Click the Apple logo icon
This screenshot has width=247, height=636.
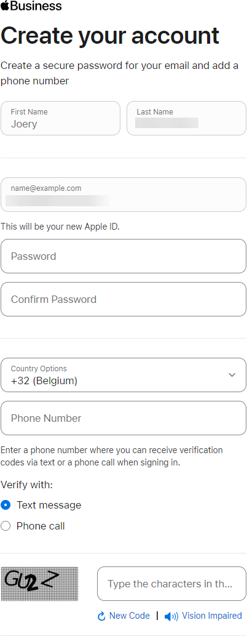[6, 6]
